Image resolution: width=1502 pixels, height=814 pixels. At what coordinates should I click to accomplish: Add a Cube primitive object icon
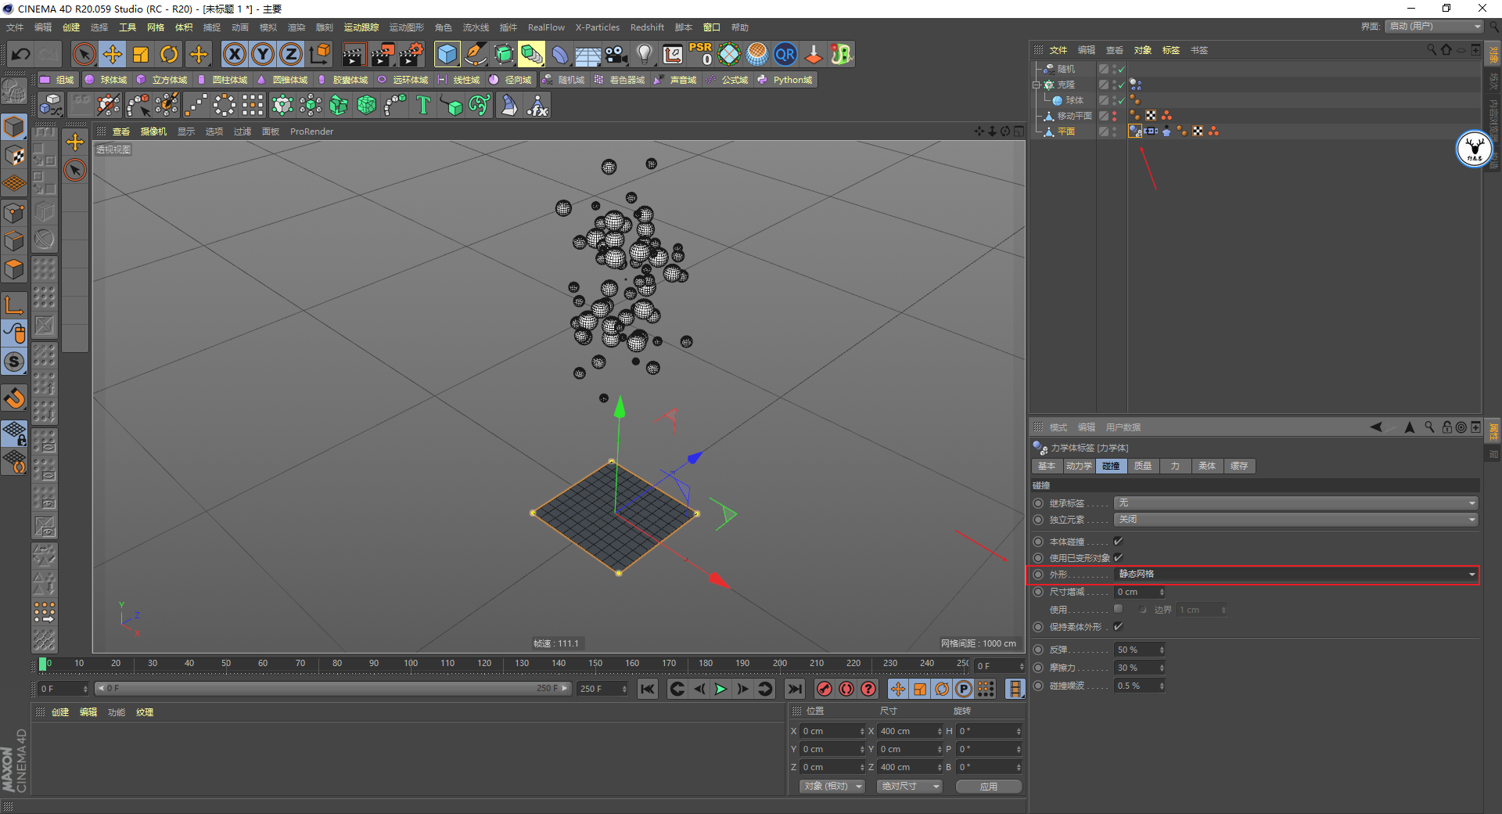(x=447, y=54)
